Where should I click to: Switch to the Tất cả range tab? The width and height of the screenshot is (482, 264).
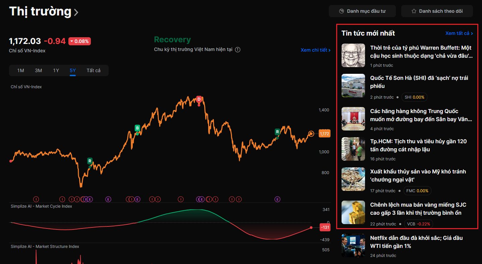(94, 70)
